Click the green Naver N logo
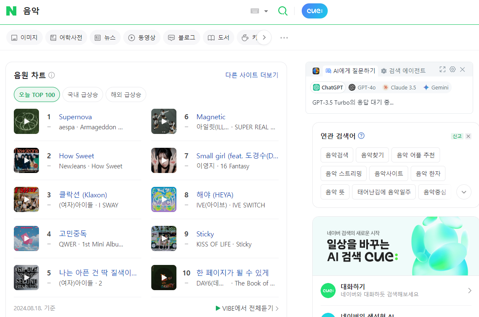 11,11
